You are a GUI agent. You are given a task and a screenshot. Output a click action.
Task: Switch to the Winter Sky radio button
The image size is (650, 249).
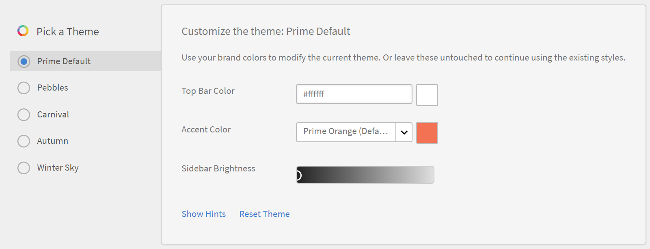coord(24,168)
